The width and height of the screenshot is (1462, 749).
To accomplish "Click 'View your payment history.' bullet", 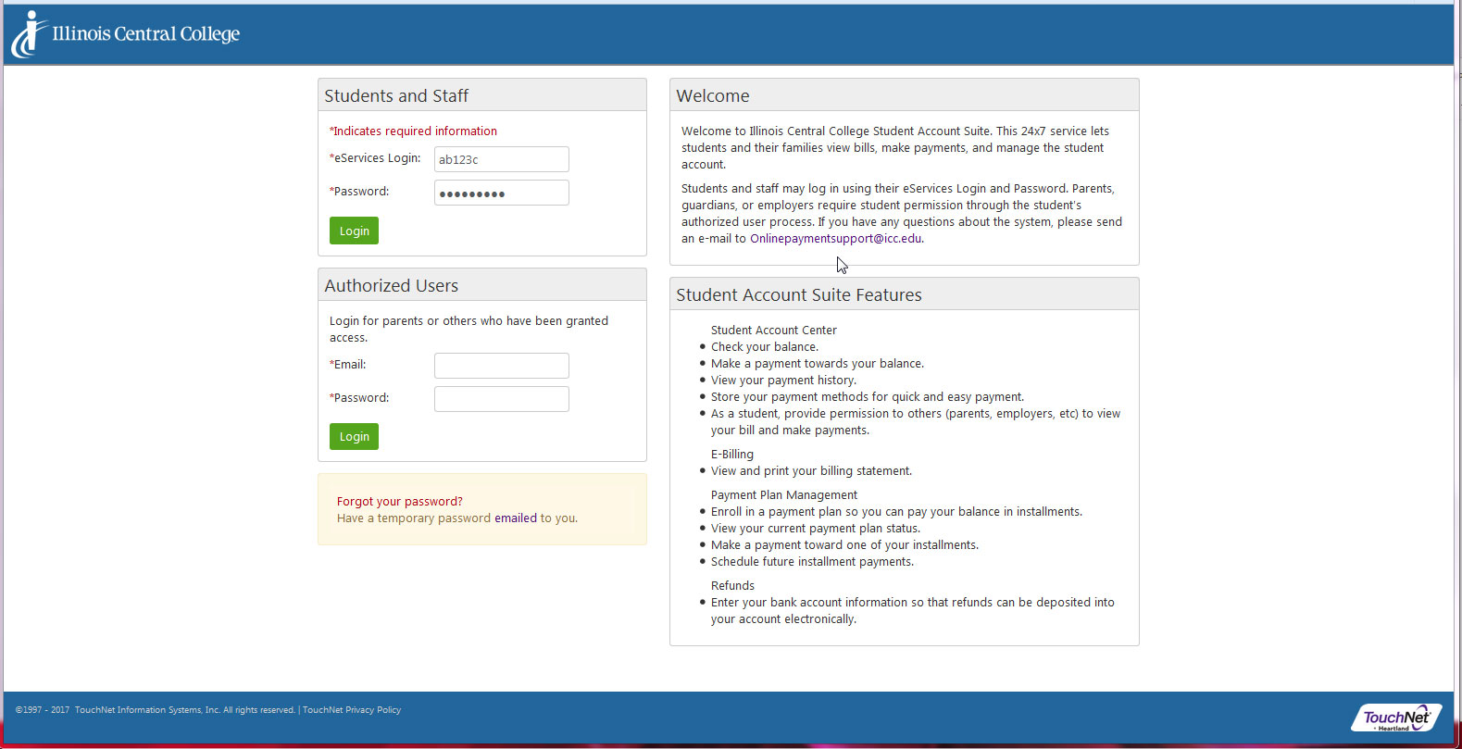I will (x=783, y=381).
